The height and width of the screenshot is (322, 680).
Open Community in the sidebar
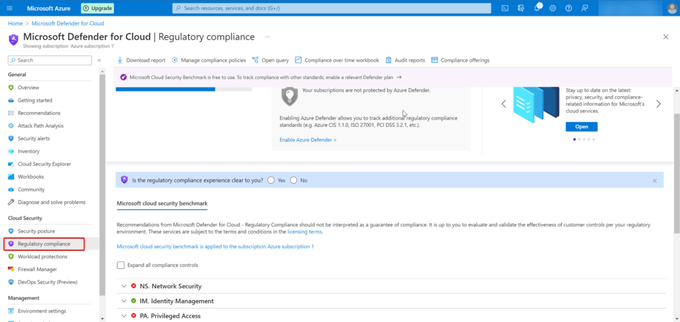coord(31,190)
